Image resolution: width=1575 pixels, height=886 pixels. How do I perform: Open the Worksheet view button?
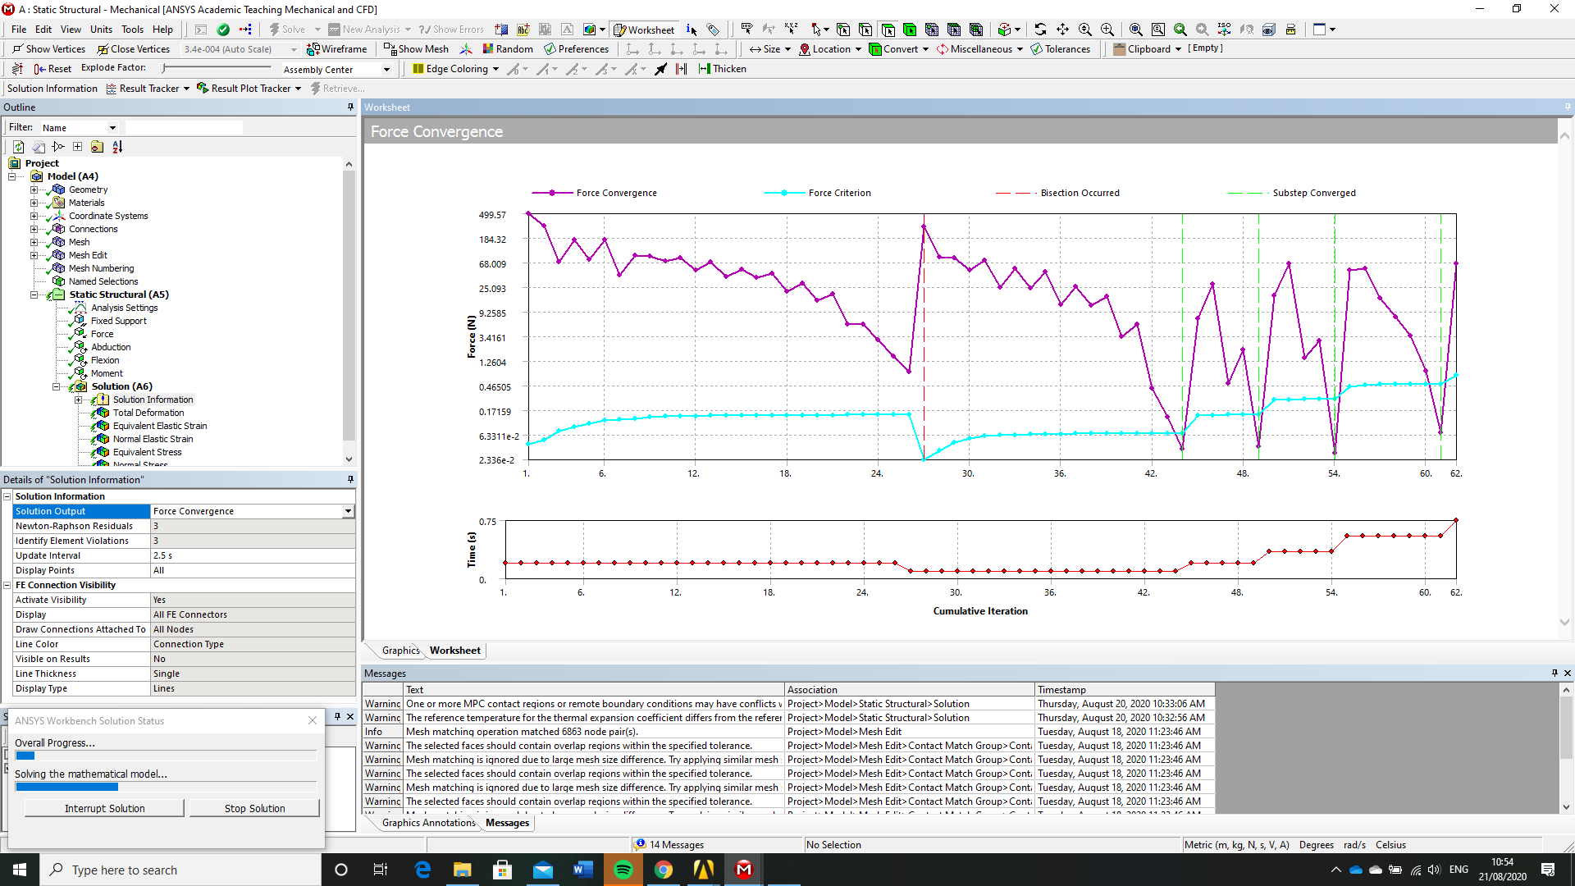tap(644, 30)
